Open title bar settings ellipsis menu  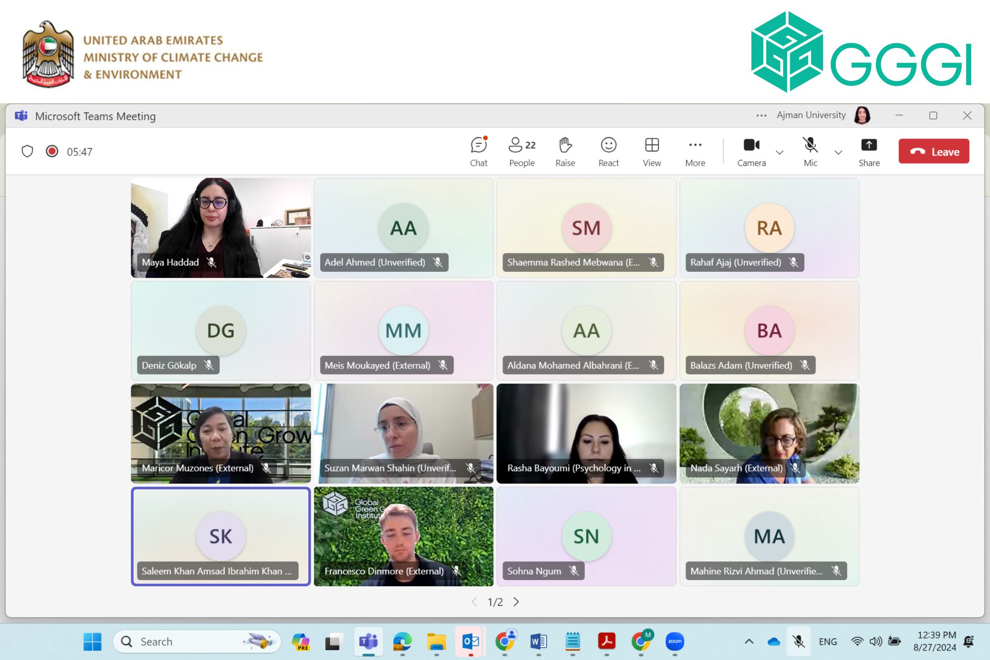click(761, 116)
